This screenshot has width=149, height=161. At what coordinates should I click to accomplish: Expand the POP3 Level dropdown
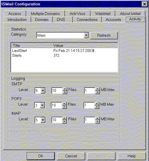click(42, 105)
